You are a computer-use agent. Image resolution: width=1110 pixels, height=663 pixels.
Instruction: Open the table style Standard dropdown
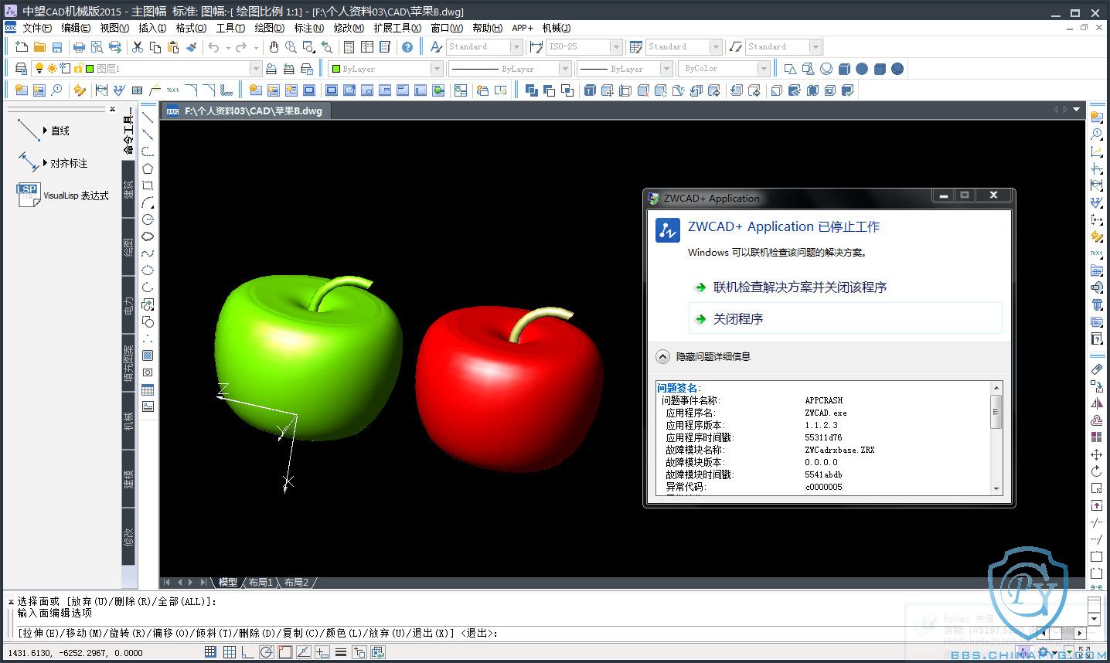click(716, 47)
